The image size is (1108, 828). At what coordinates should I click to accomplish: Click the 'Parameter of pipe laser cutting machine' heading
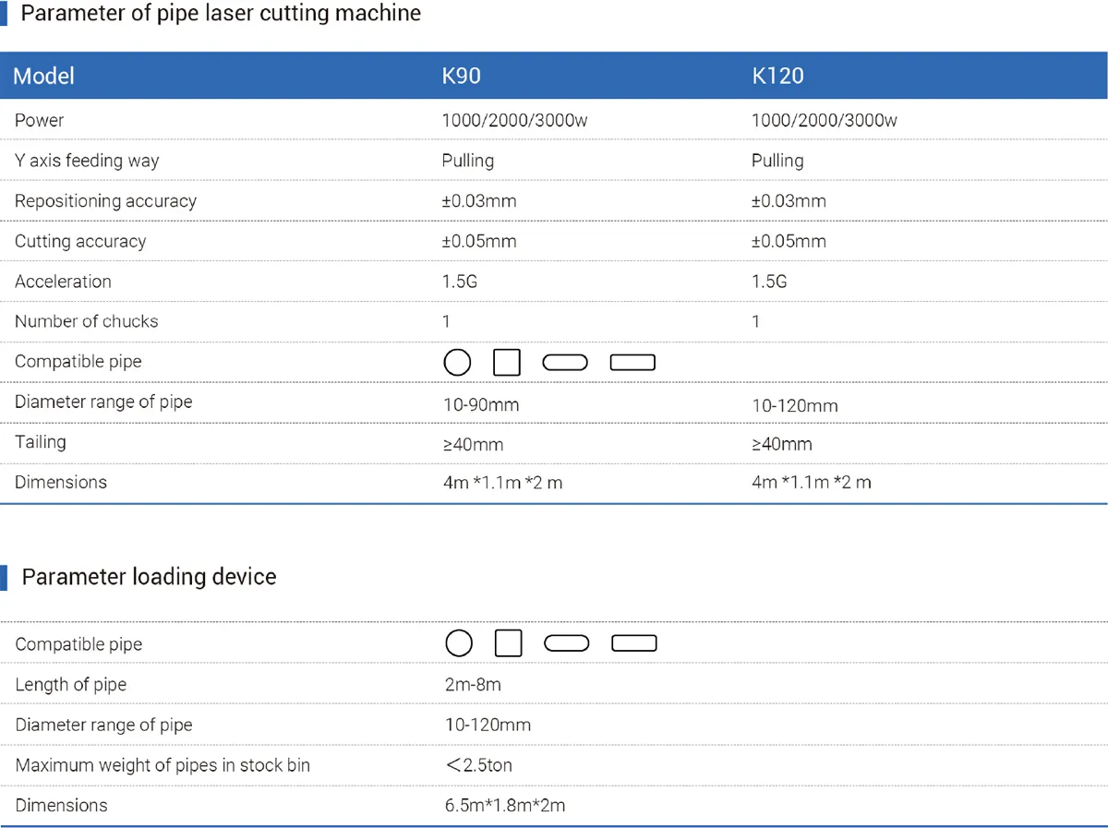(221, 14)
